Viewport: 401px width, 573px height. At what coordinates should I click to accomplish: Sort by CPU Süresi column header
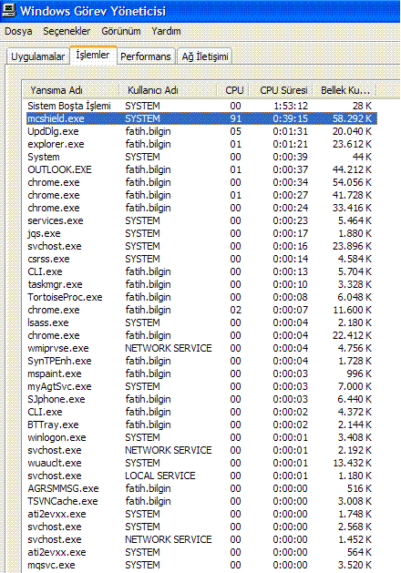coord(281,90)
